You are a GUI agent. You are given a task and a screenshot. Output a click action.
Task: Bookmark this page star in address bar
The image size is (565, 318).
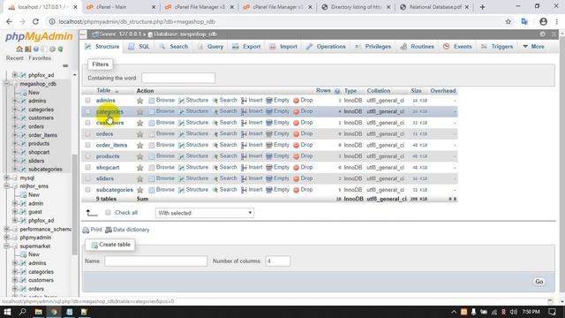(508, 21)
